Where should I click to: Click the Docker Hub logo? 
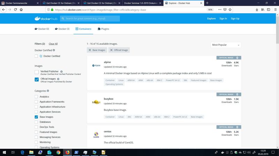coord(46,19)
